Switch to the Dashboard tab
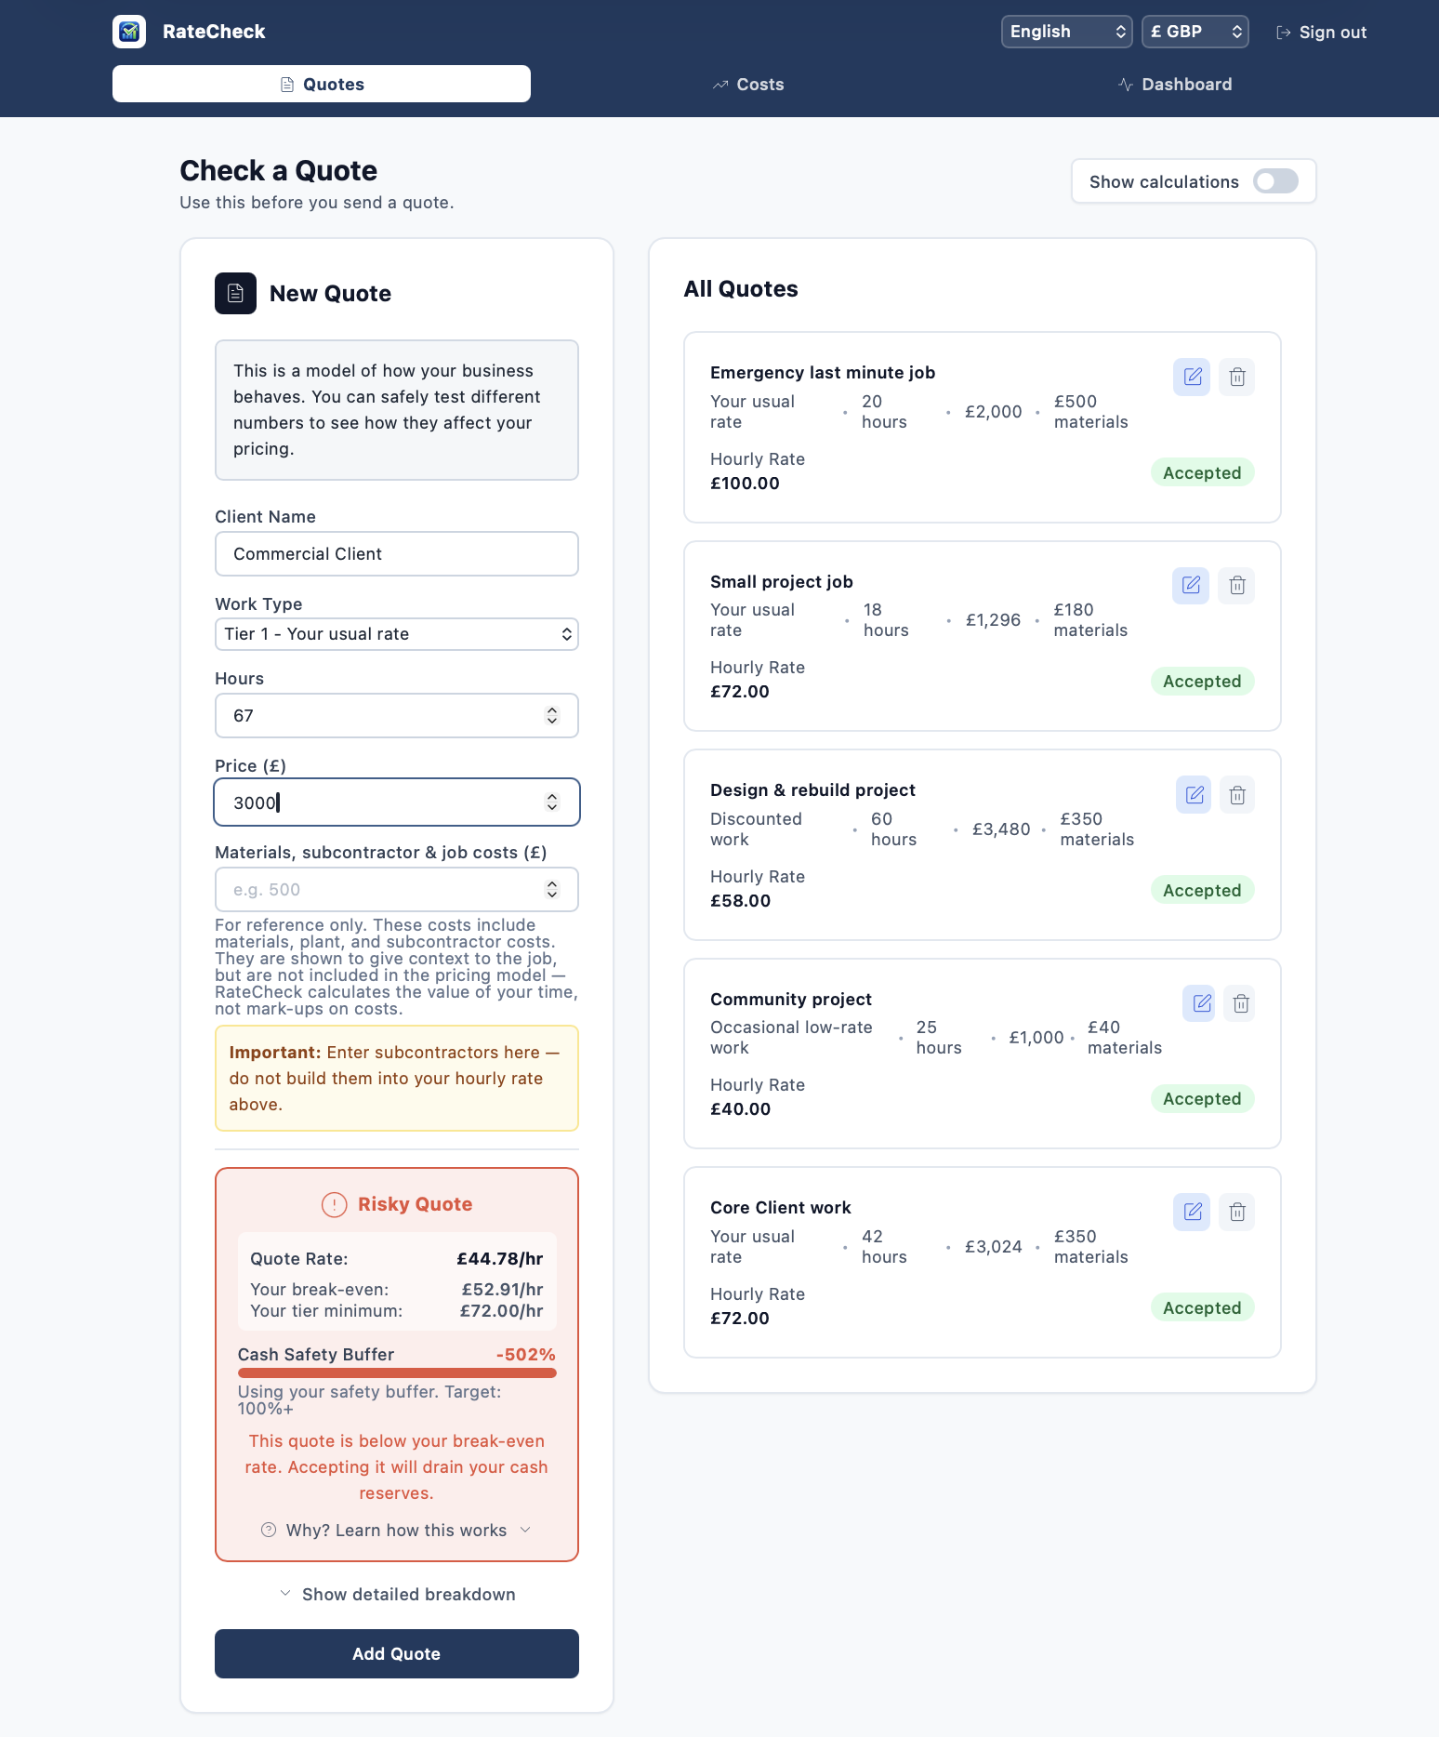Image resolution: width=1439 pixels, height=1737 pixels. point(1175,85)
